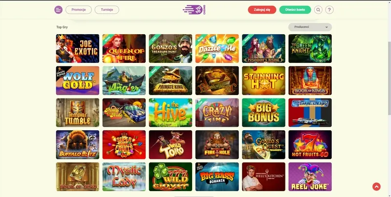
Task: Play the Big Bass Bonanza slot
Action: 217,177
